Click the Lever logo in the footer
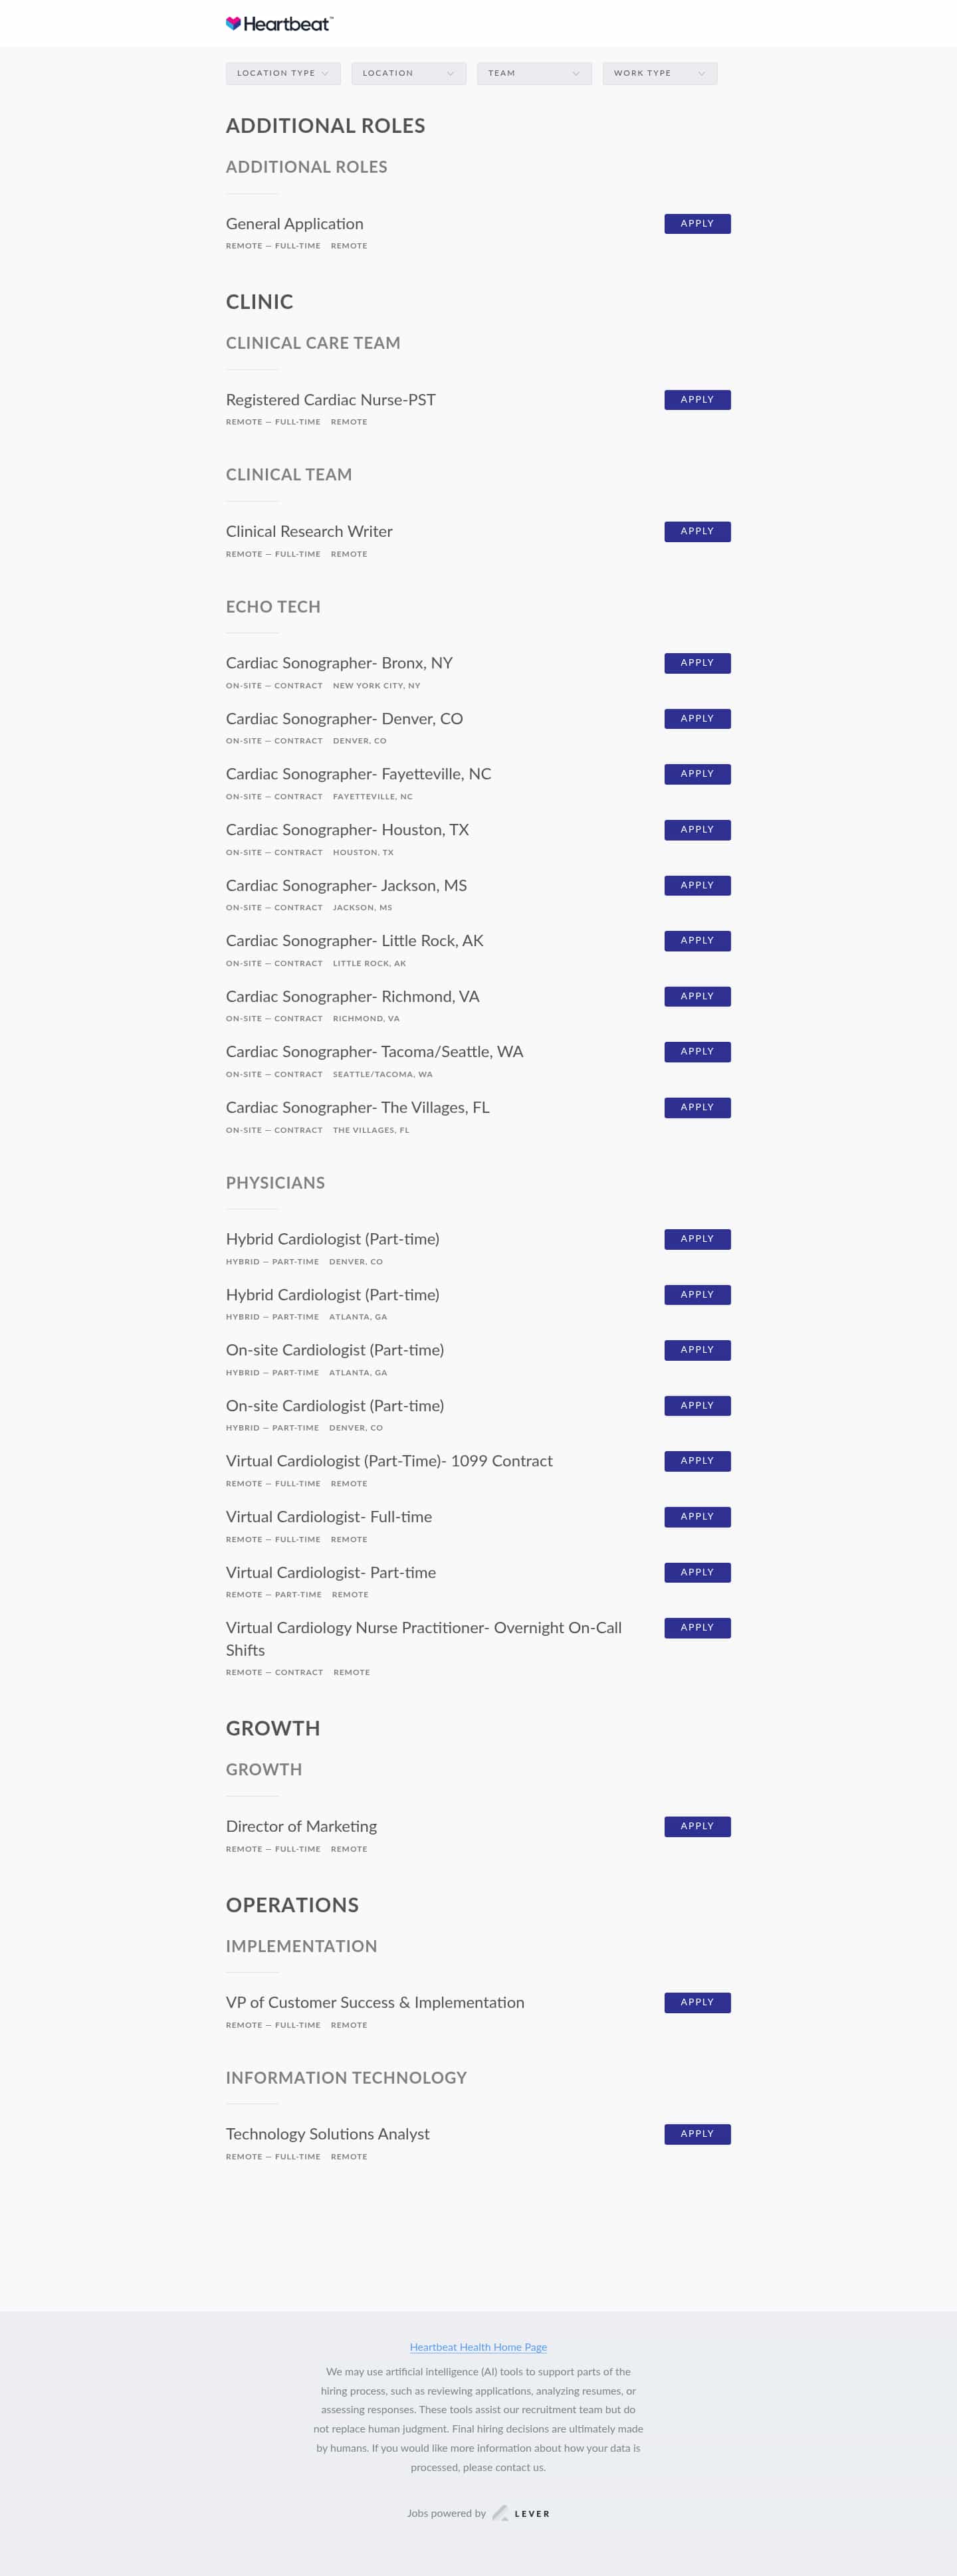Viewport: 957px width, 2576px height. pos(521,2513)
